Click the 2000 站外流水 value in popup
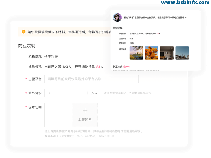Viewport: 211px width, 158px height. click(132, 43)
